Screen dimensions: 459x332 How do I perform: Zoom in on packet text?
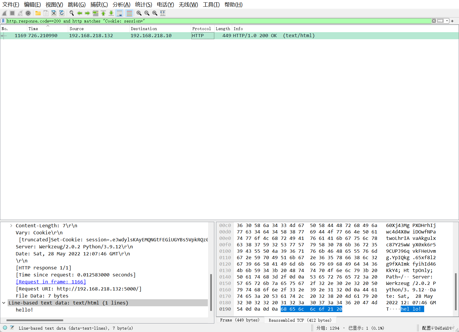click(x=139, y=13)
